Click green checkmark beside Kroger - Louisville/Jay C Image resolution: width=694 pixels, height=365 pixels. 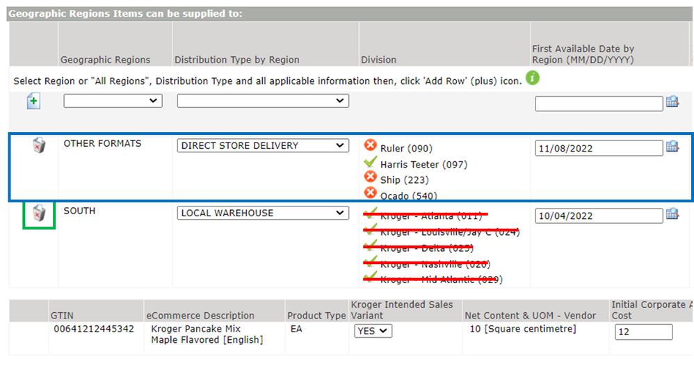point(371,229)
